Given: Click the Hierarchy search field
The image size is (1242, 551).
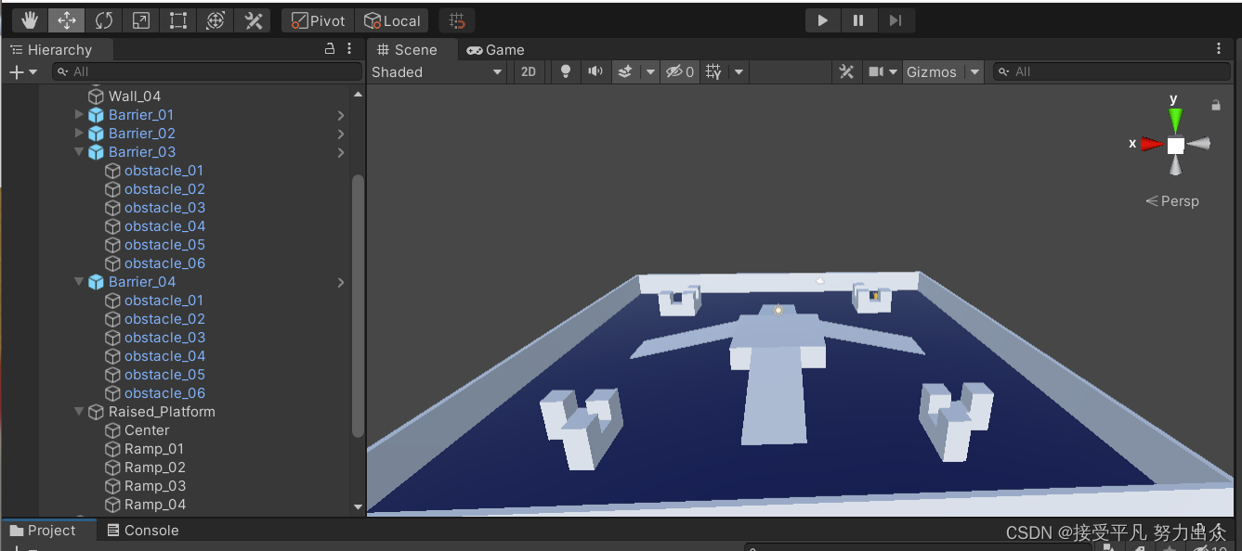Looking at the screenshot, I should pyautogui.click(x=206, y=70).
